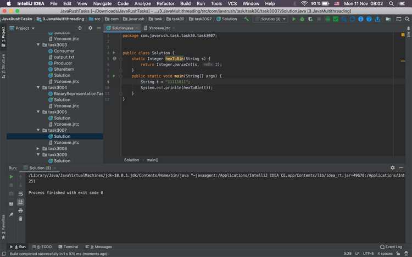Open the Structure side tab
412x257 pixels.
[x=3, y=66]
